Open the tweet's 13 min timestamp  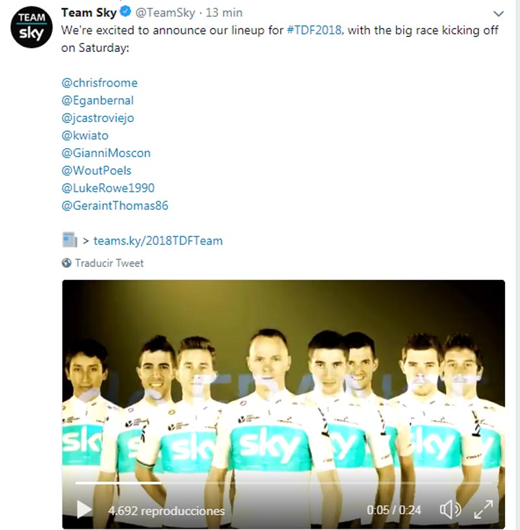[x=224, y=12]
